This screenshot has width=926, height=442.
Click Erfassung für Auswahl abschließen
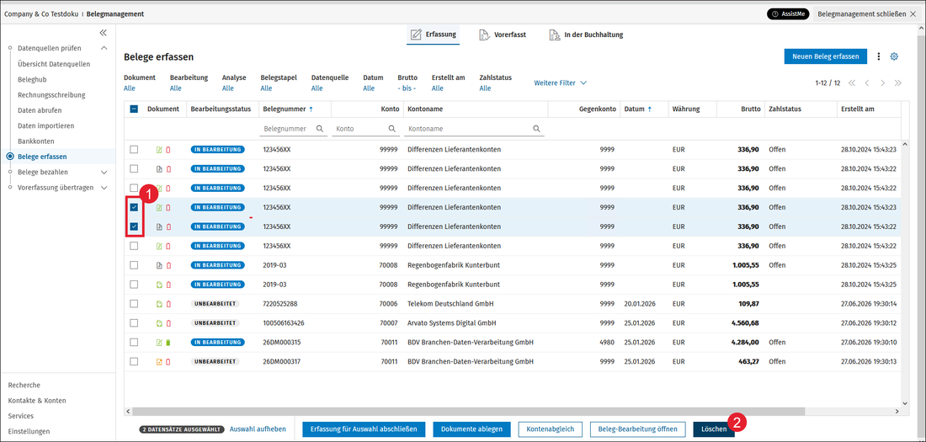pos(364,429)
